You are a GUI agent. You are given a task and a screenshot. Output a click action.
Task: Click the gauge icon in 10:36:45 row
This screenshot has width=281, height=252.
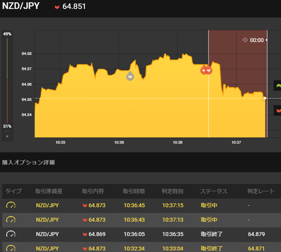(x=11, y=205)
